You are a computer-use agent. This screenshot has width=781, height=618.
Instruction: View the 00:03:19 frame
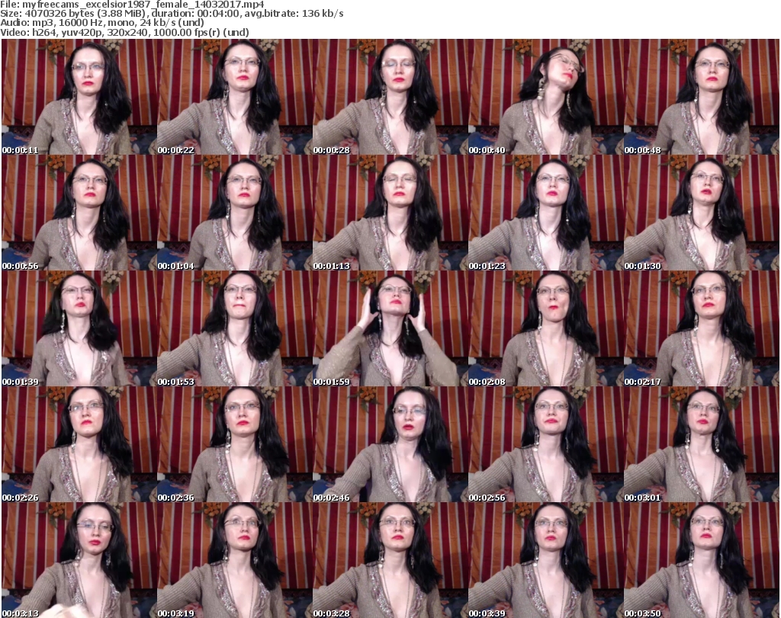point(235,560)
